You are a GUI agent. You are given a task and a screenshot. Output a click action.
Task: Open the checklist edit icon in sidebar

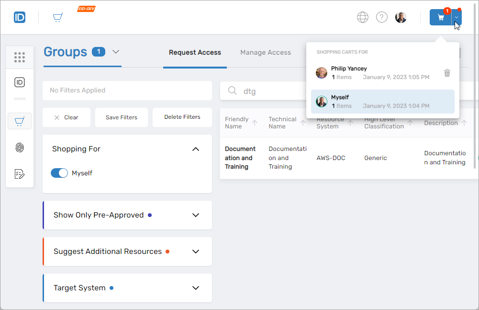(x=20, y=174)
